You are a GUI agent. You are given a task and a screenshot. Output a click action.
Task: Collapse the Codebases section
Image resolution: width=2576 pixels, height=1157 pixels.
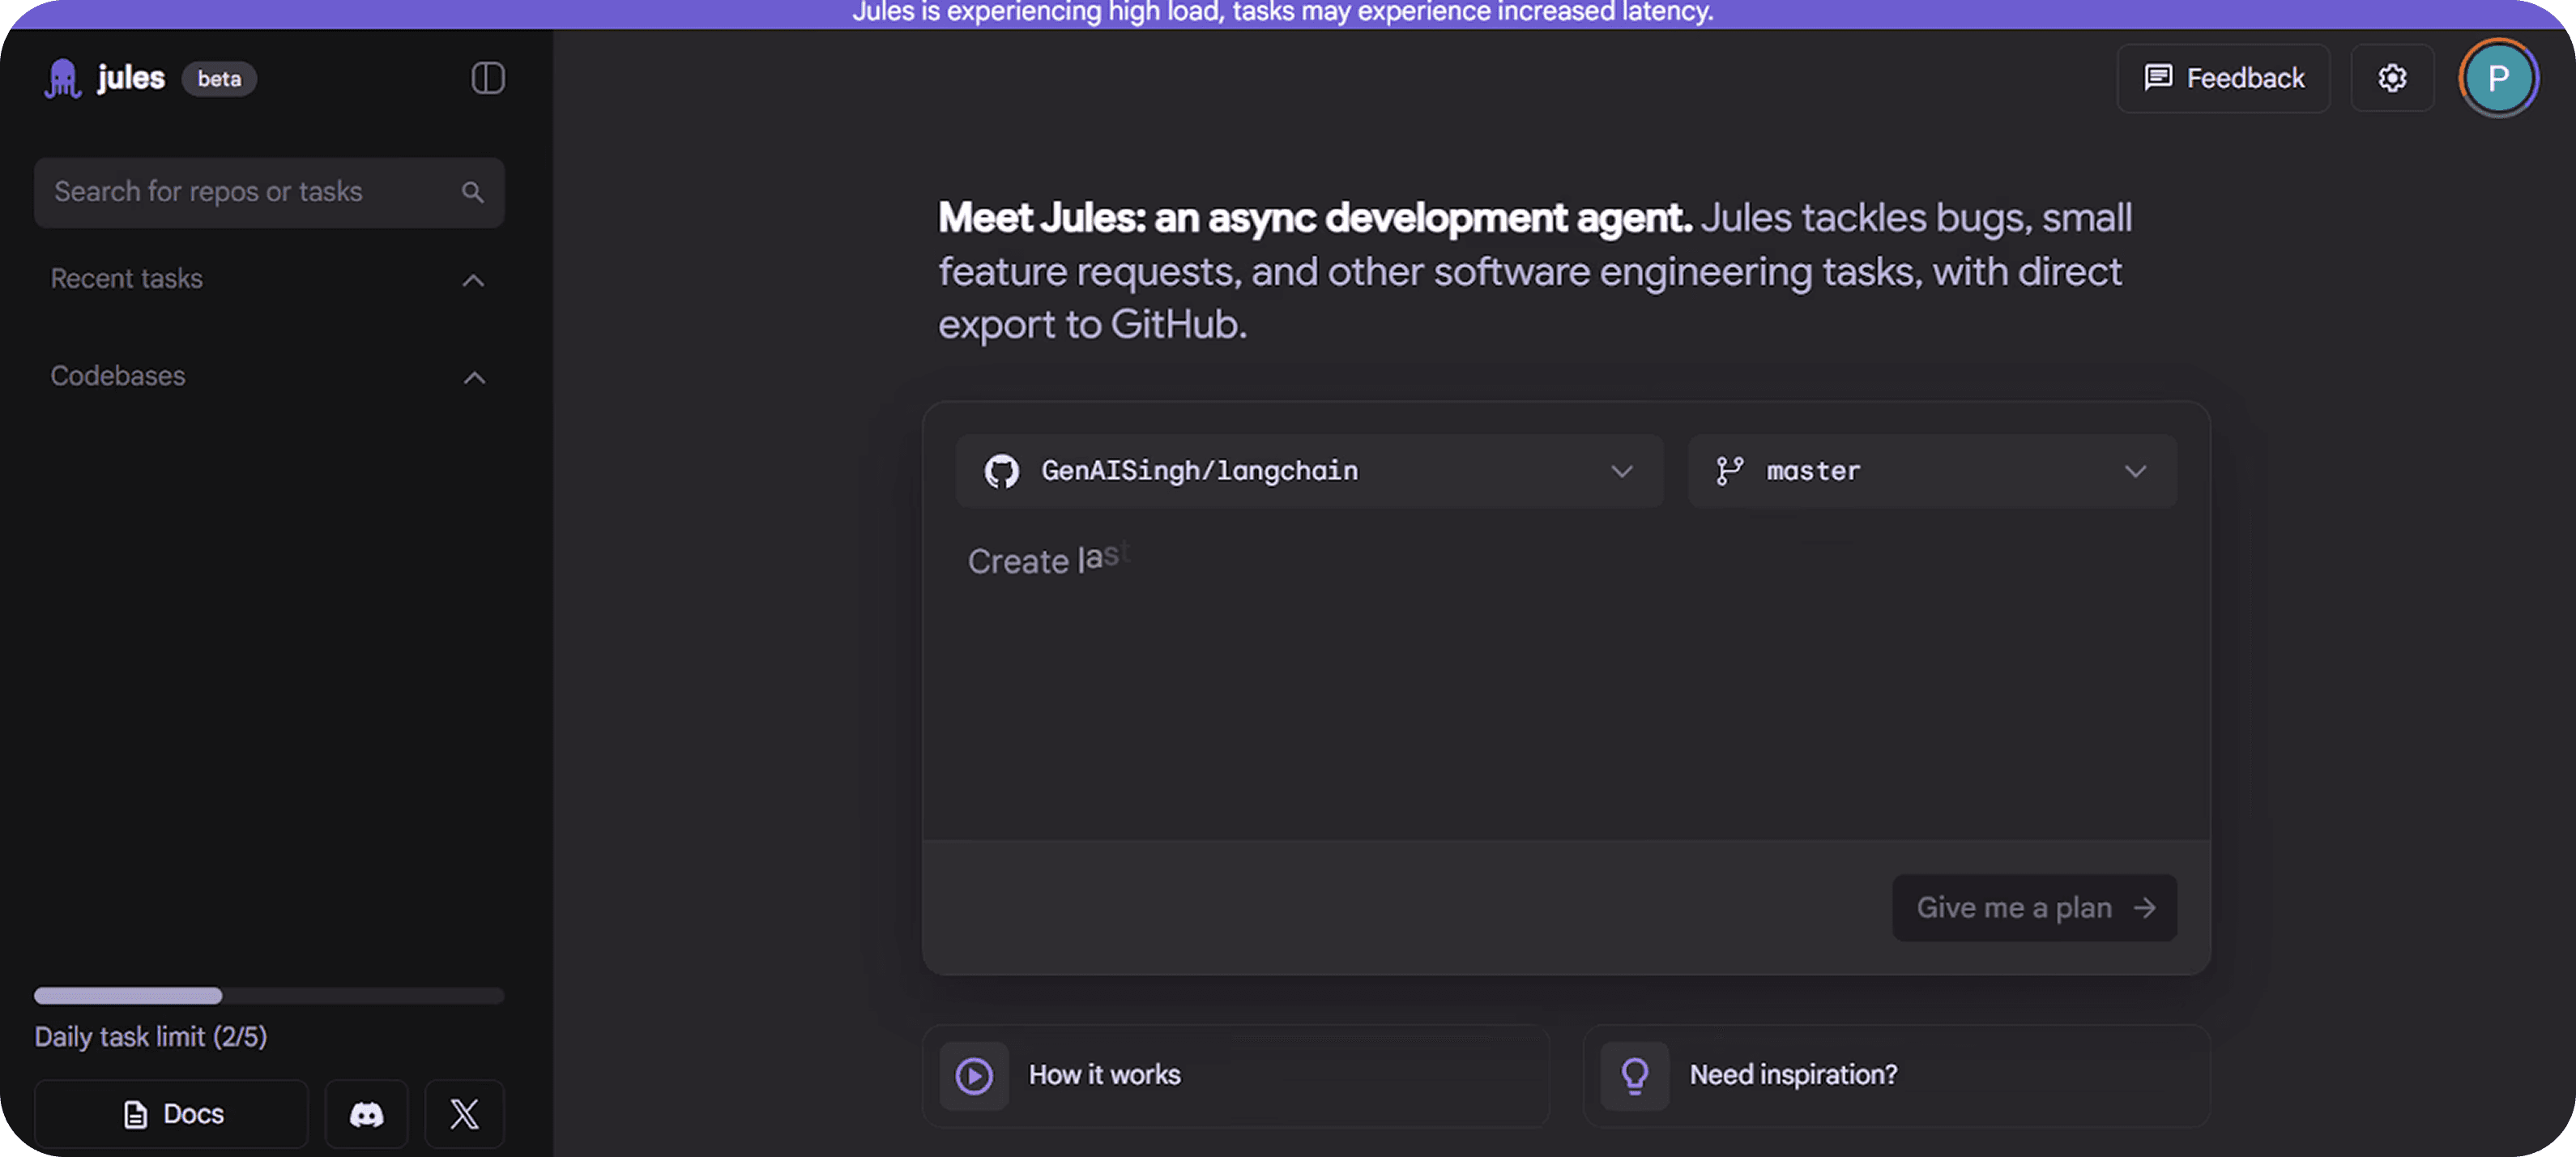[x=474, y=377]
